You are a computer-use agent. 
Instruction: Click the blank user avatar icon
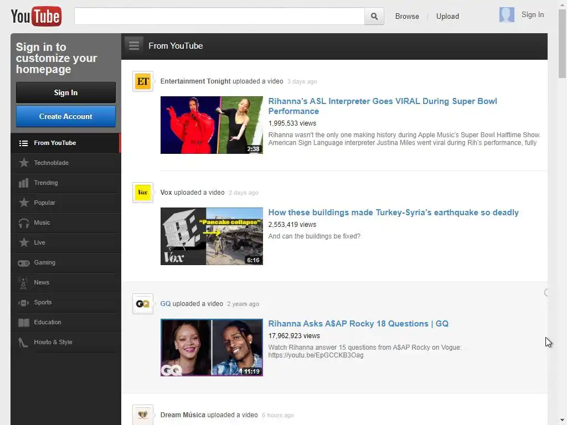[x=507, y=15]
